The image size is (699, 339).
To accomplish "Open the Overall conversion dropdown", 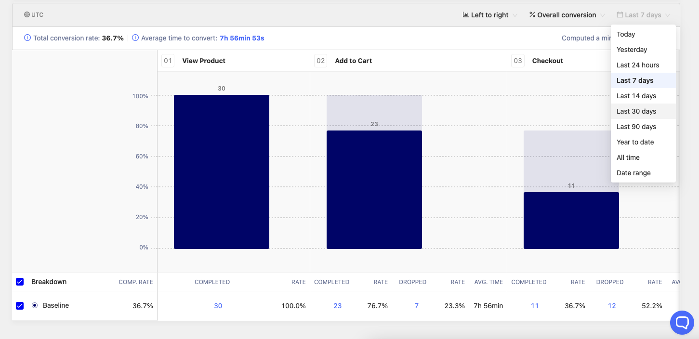I will [x=567, y=15].
